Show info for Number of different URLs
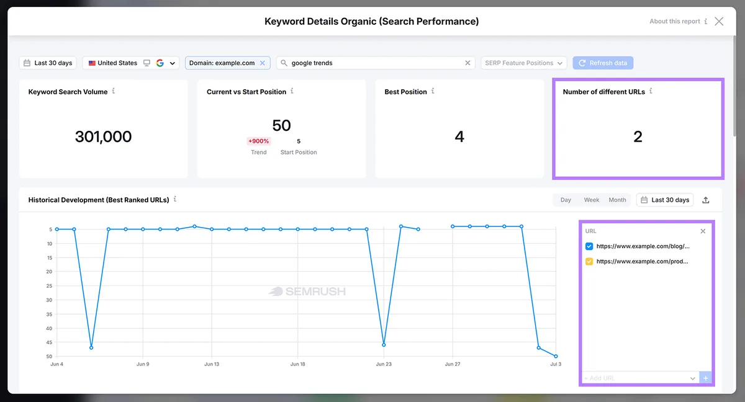 pos(651,91)
